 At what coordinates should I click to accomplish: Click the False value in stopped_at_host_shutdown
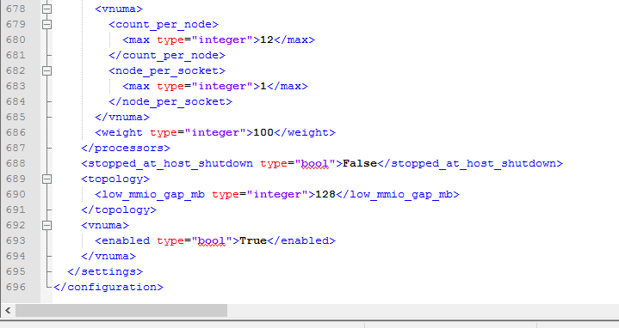tap(360, 163)
